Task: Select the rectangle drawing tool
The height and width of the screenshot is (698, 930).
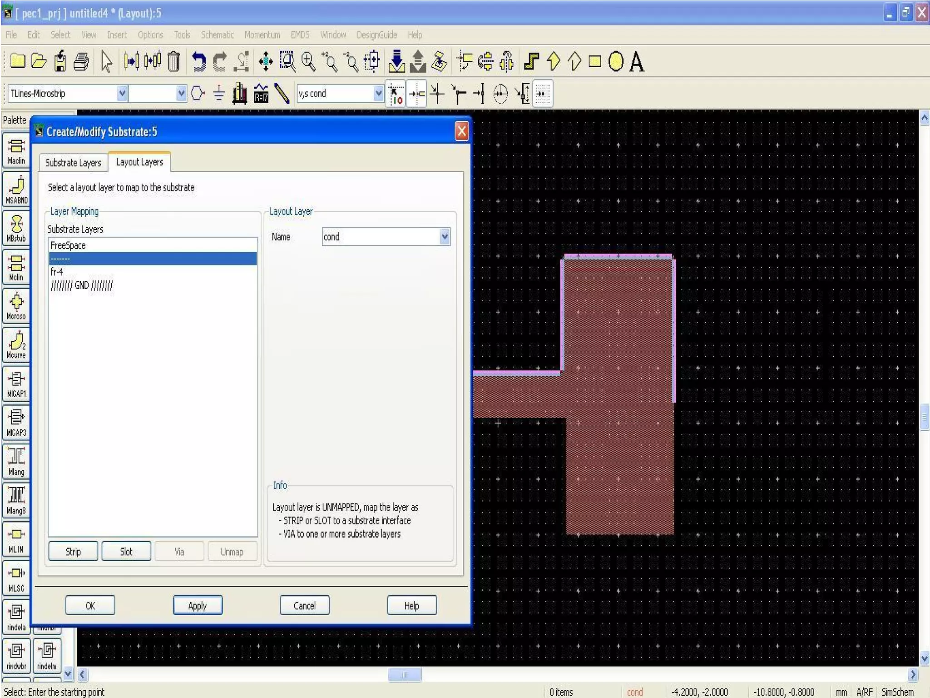Action: [x=594, y=61]
